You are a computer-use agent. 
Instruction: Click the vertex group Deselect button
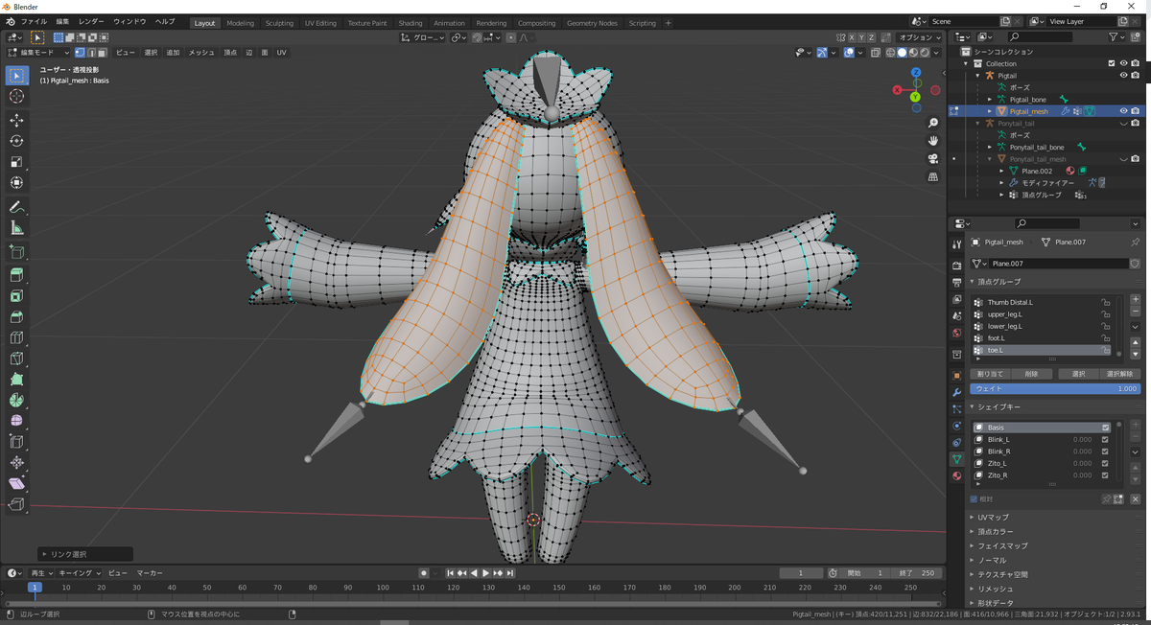pyautogui.click(x=1120, y=374)
